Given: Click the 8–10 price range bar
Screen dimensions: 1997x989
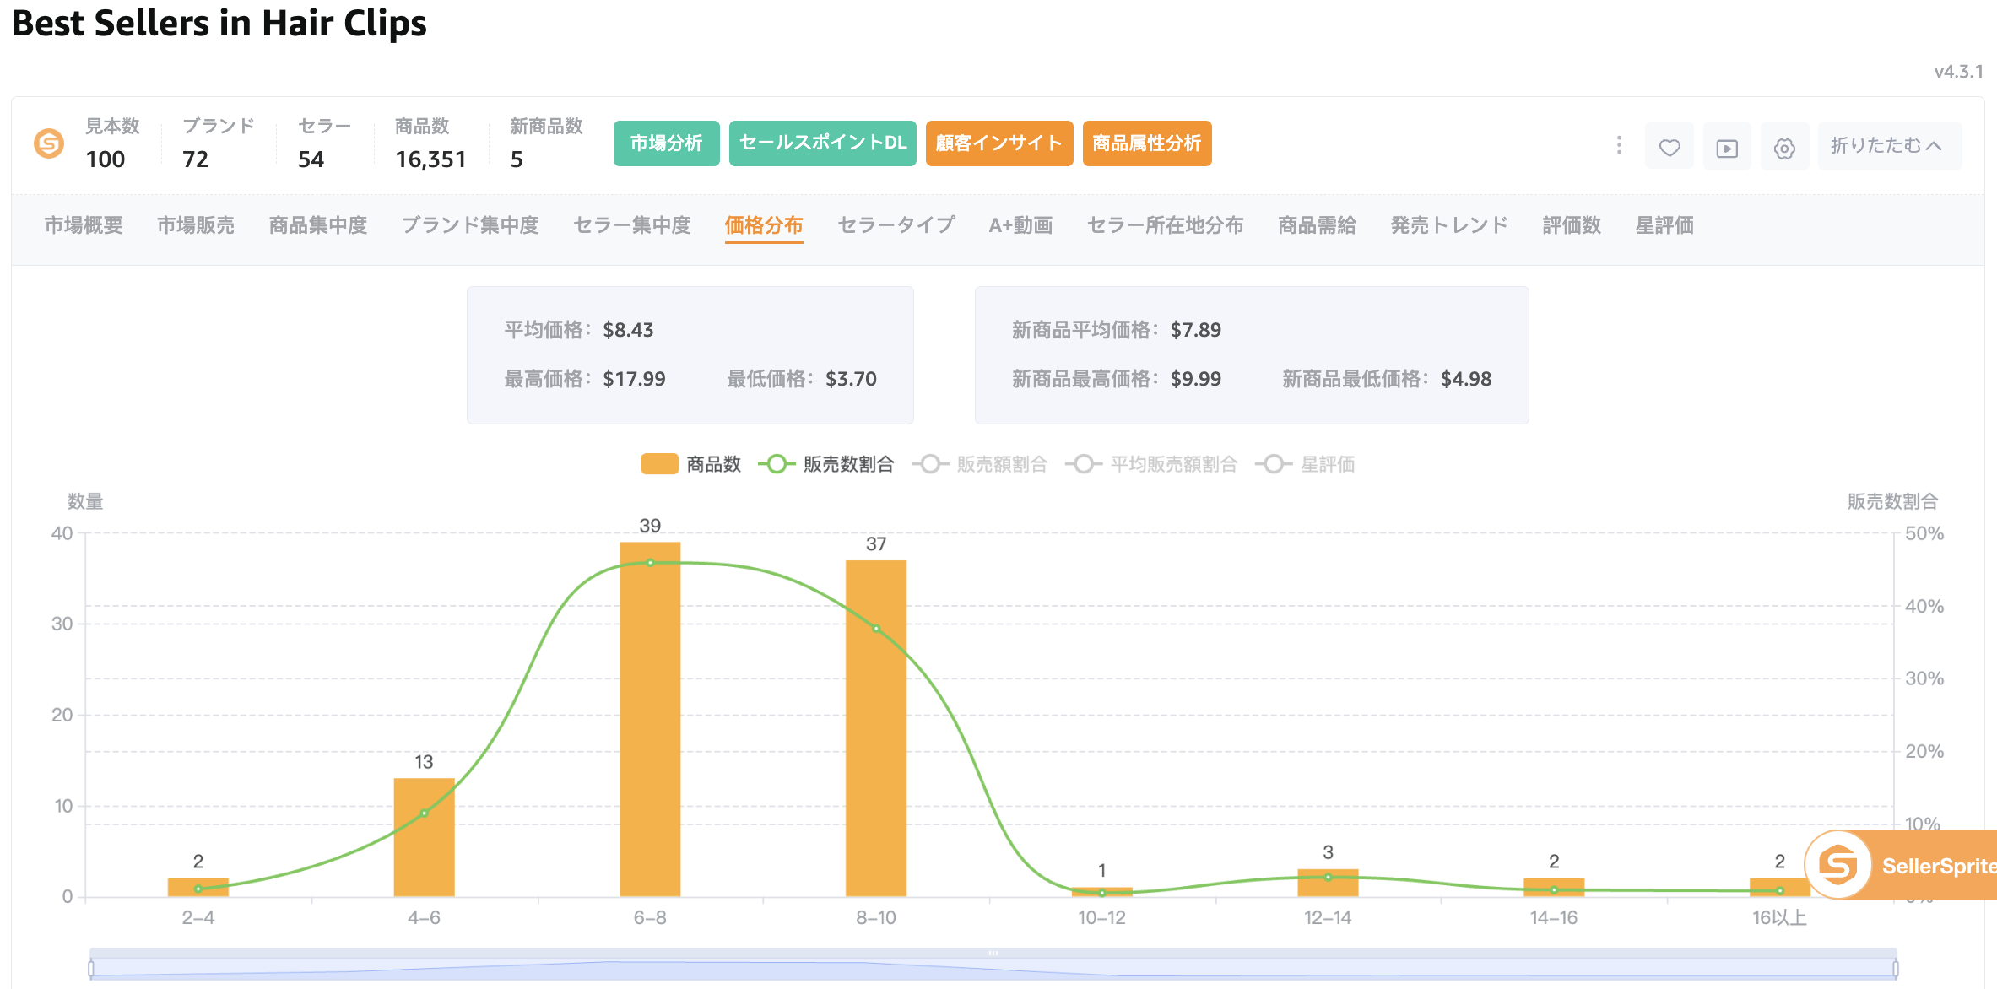Looking at the screenshot, I should (876, 728).
